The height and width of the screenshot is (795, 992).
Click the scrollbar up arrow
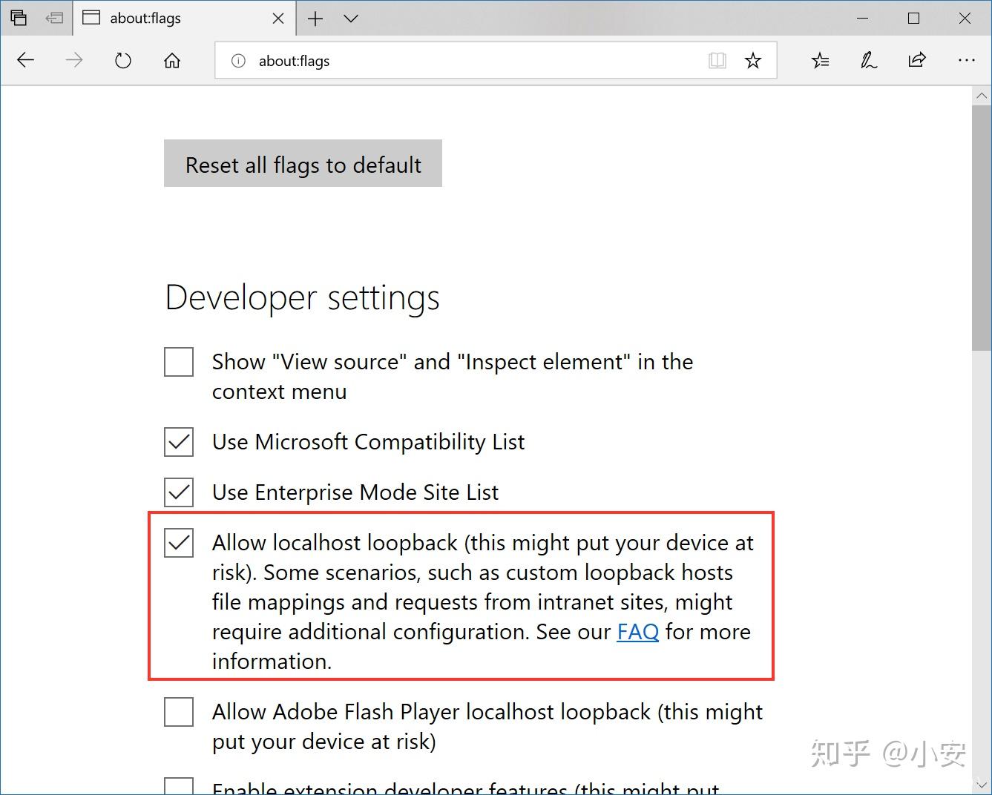(x=982, y=95)
